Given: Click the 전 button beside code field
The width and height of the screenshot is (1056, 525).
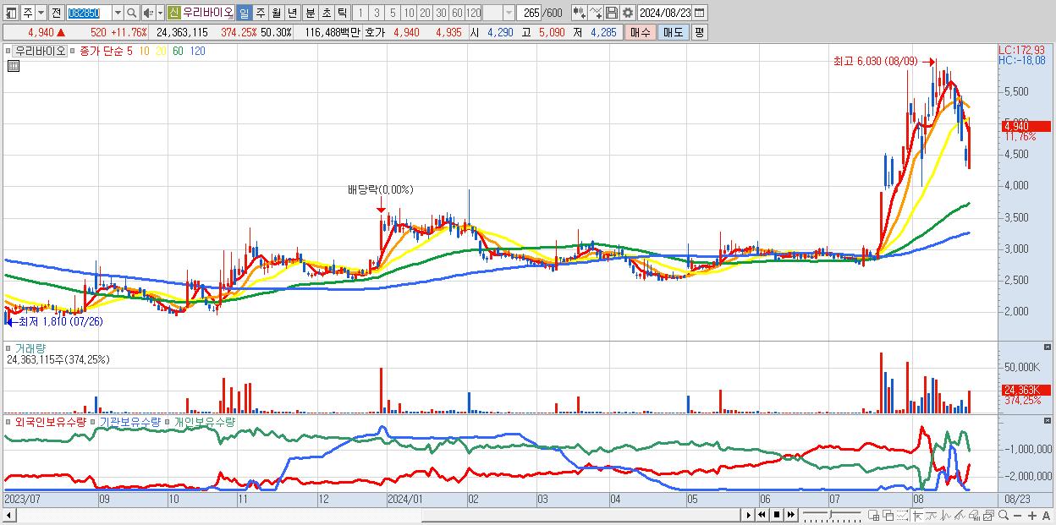Looking at the screenshot, I should click(56, 13).
